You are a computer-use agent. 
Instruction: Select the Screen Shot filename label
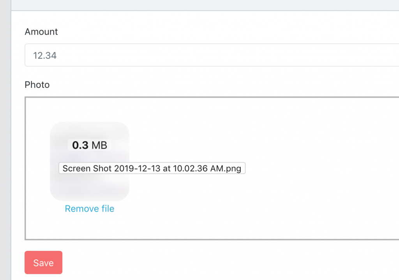click(152, 168)
